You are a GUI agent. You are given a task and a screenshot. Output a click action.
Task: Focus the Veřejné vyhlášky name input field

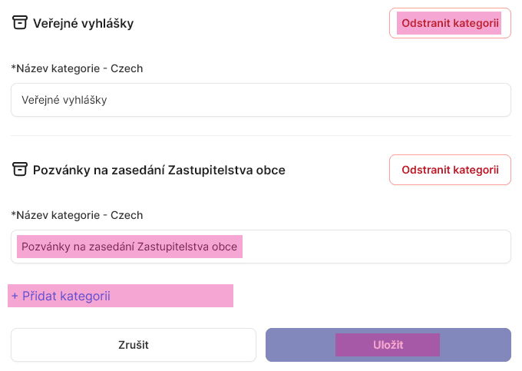pyautogui.click(x=261, y=100)
